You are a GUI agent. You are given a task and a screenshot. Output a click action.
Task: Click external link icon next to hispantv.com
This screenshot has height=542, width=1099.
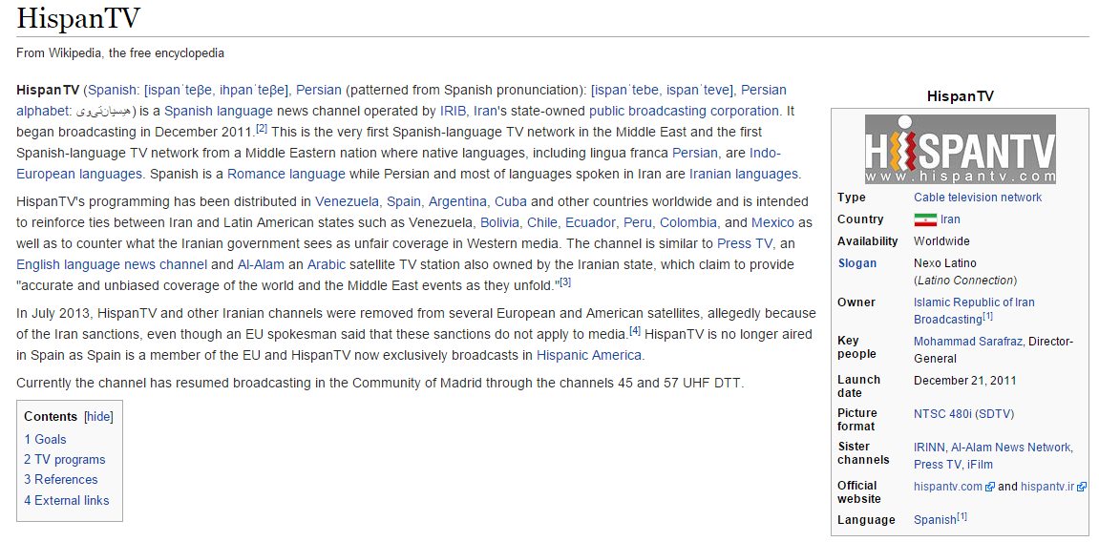pos(989,487)
